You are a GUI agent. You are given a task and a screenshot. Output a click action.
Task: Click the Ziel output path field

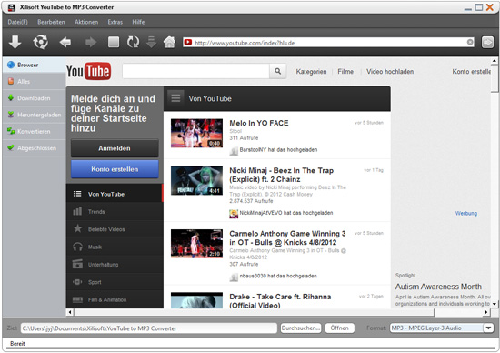(x=149, y=328)
